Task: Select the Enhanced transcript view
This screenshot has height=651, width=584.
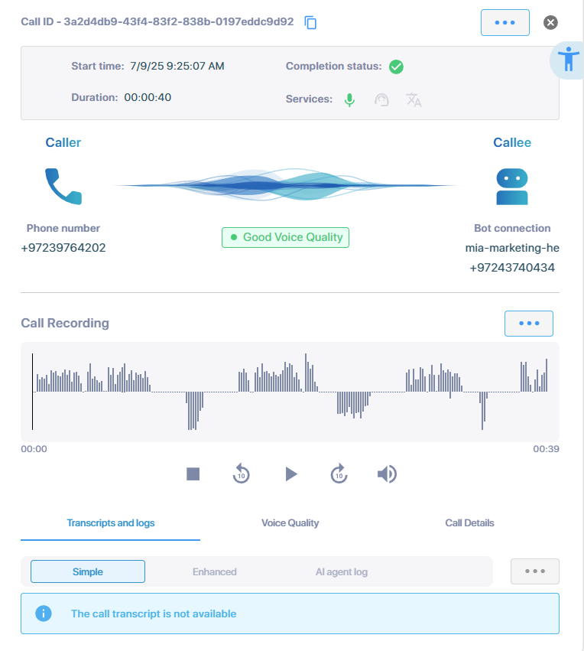Action: (x=215, y=572)
